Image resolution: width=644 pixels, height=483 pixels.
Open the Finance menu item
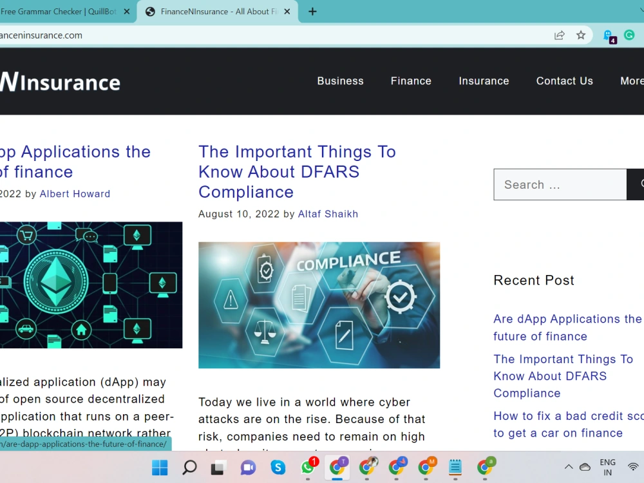click(411, 81)
